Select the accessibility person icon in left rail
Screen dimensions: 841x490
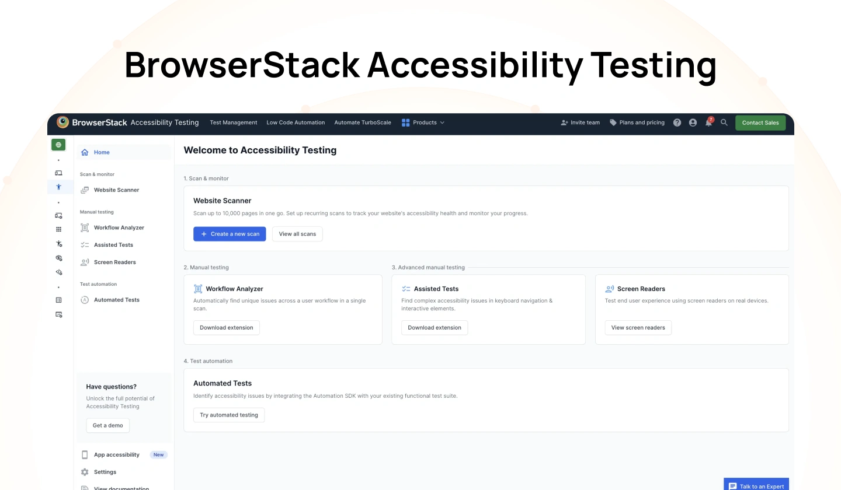58,187
